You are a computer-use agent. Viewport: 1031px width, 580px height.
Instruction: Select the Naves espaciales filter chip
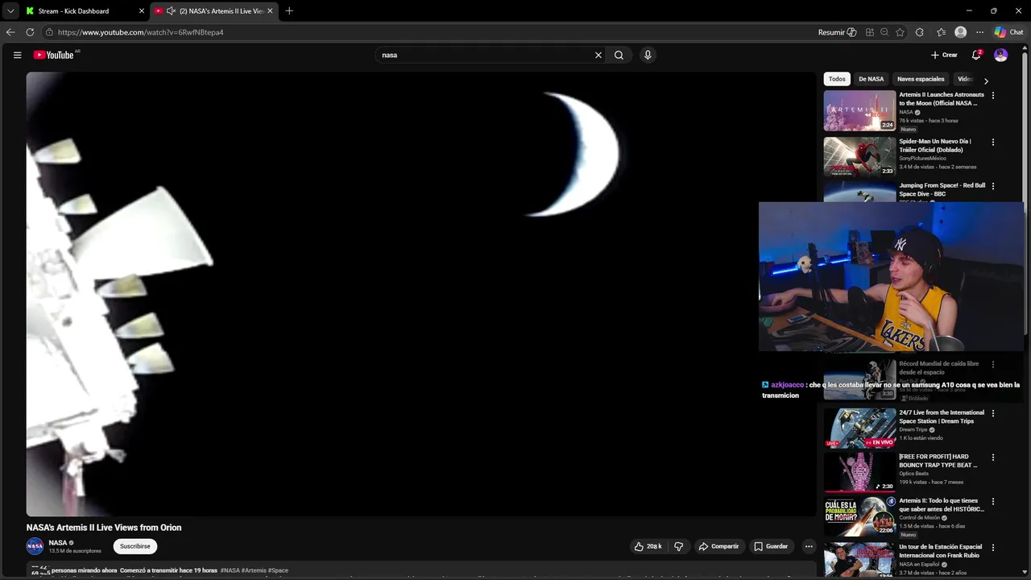click(x=921, y=79)
